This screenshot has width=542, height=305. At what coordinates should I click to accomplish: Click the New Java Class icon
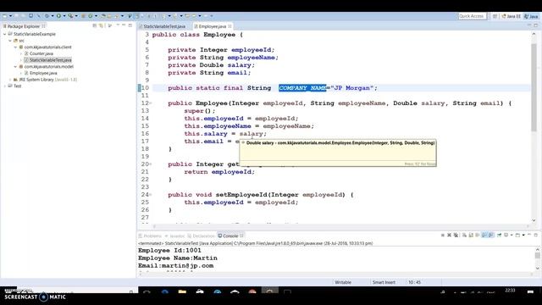coord(91,16)
